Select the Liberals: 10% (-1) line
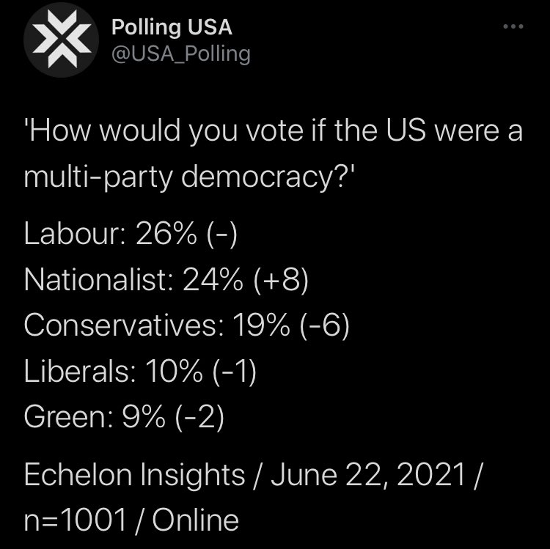 (140, 372)
